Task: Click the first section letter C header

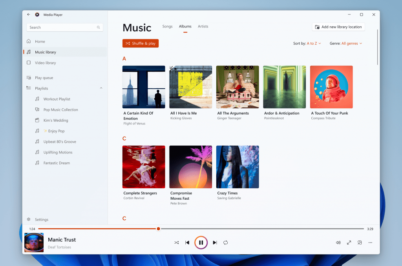Action: 124,138
